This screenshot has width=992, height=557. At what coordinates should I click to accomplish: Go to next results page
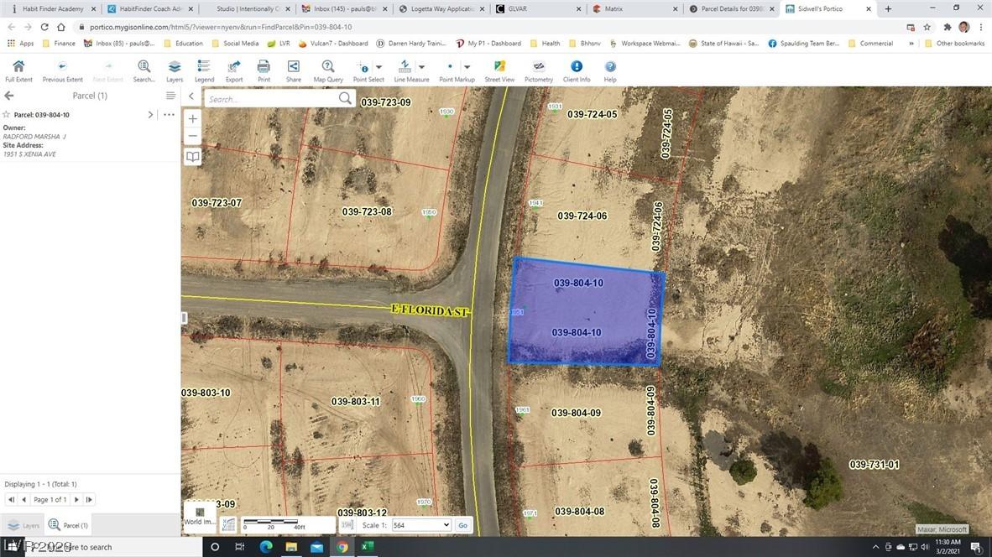pyautogui.click(x=76, y=499)
